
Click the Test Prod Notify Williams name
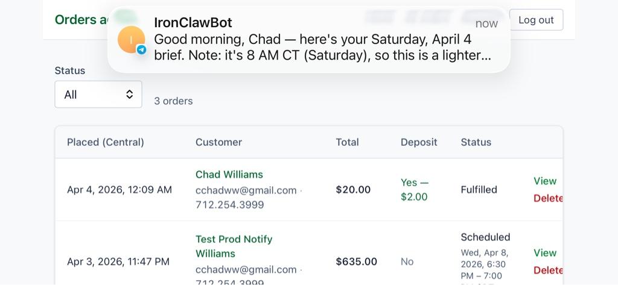point(234,246)
